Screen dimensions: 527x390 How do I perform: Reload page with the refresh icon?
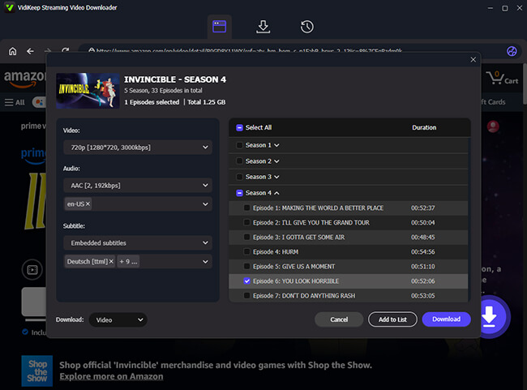65,50
